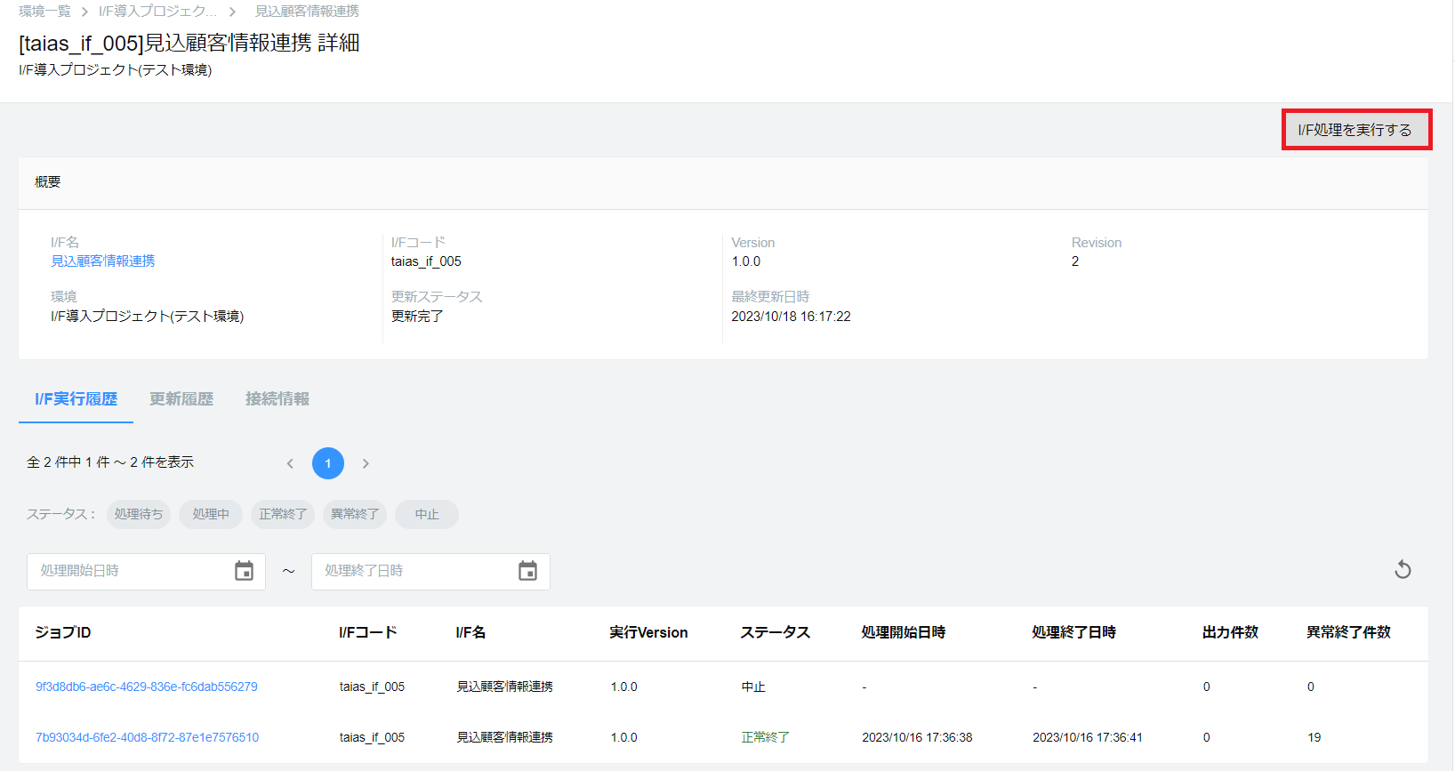Toggle 正常終了 status filter chip
Viewport: 1455px width, 771px height.
click(x=283, y=514)
